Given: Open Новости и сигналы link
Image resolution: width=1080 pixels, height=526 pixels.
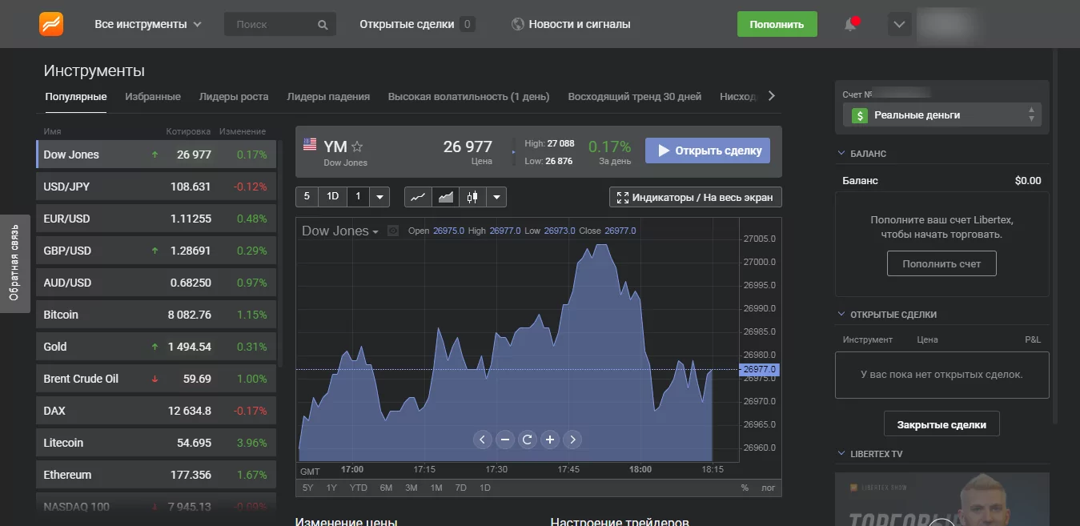Looking at the screenshot, I should click(571, 24).
